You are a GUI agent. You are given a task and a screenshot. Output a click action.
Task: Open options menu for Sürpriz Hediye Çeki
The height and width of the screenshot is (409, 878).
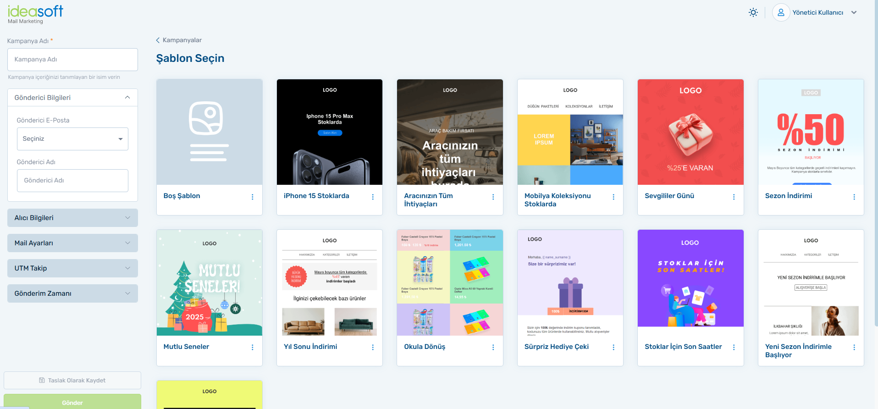(x=613, y=348)
